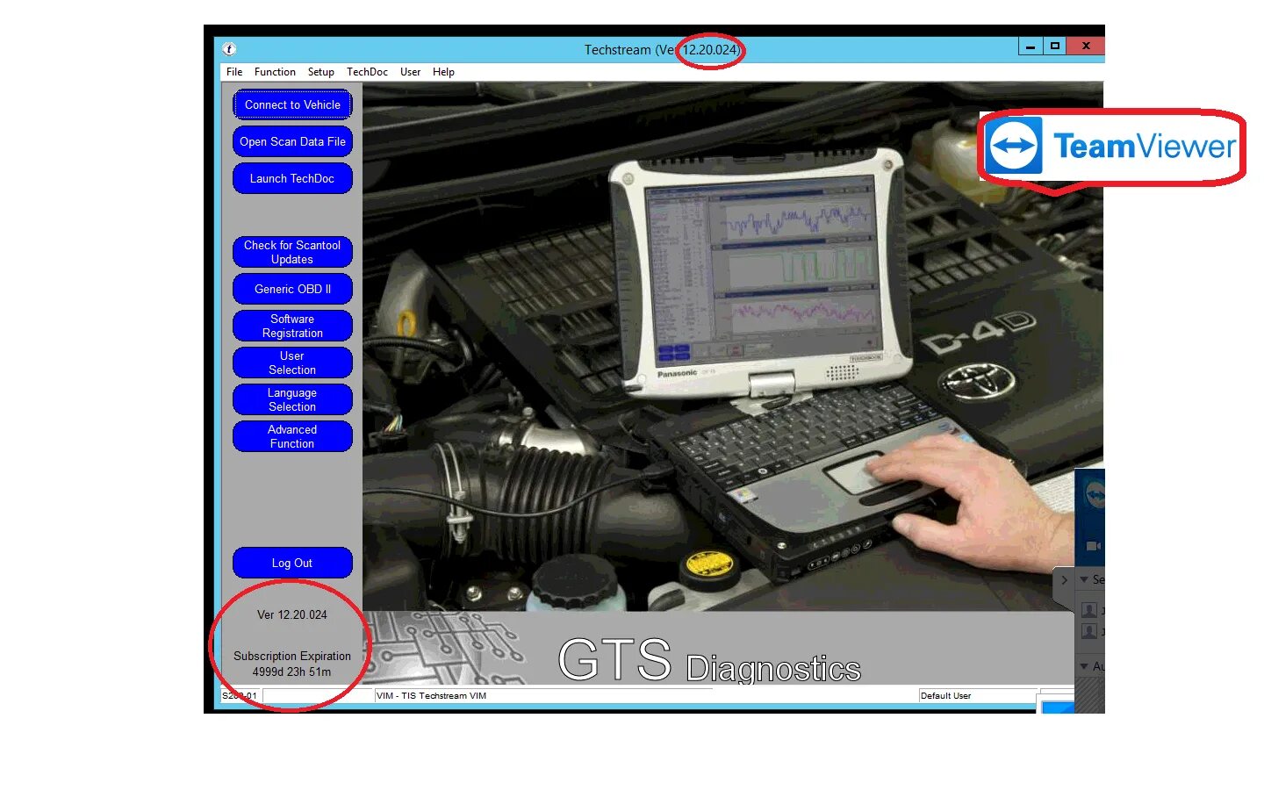Open the Function menu
Viewport: 1264px width, 790px height.
coord(275,72)
